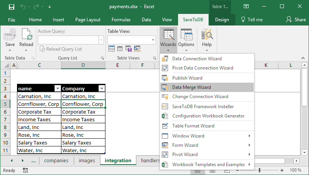This screenshot has width=309, height=175.
Task: Open the Company column filter dropdown
Action: click(102, 88)
